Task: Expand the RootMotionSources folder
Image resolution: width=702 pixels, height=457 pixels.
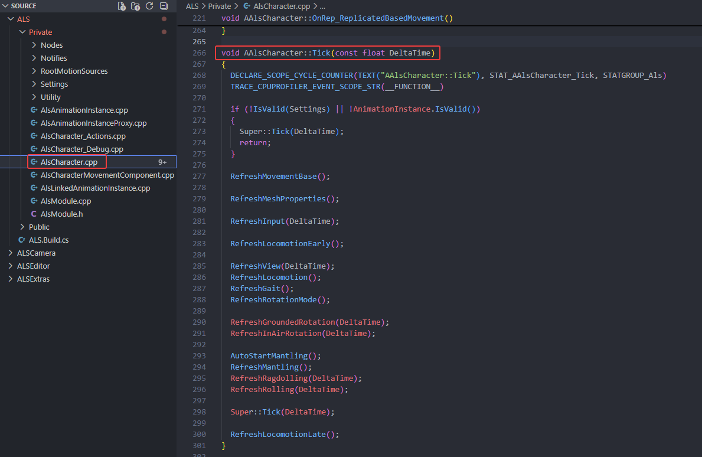Action: [x=34, y=71]
